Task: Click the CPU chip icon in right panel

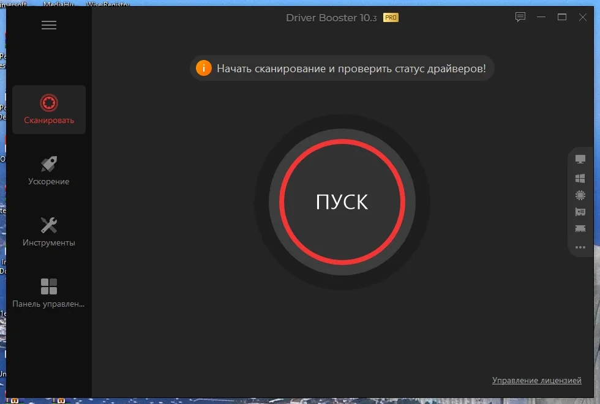Action: [x=580, y=195]
